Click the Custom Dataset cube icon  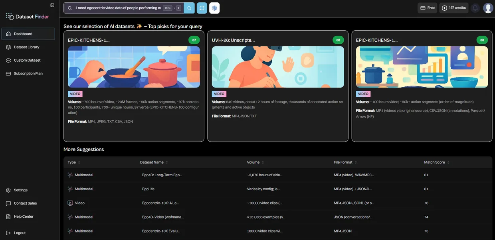coord(8,60)
